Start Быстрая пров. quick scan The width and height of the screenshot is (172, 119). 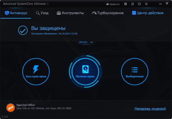coord(36,72)
